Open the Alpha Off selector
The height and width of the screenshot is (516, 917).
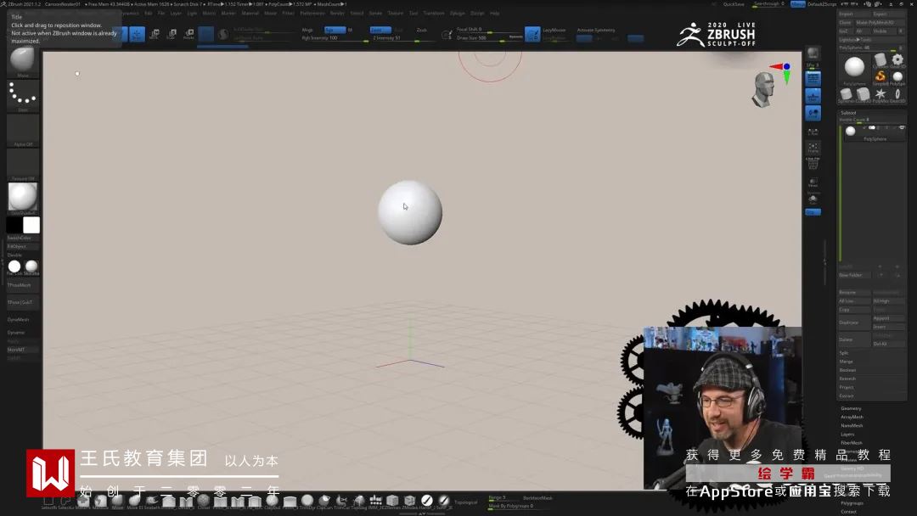pos(23,131)
